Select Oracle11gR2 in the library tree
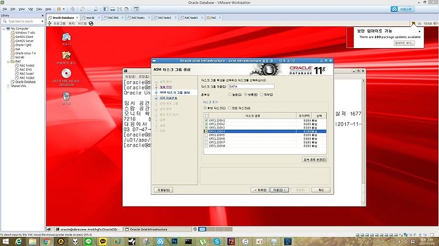 [x=23, y=45]
